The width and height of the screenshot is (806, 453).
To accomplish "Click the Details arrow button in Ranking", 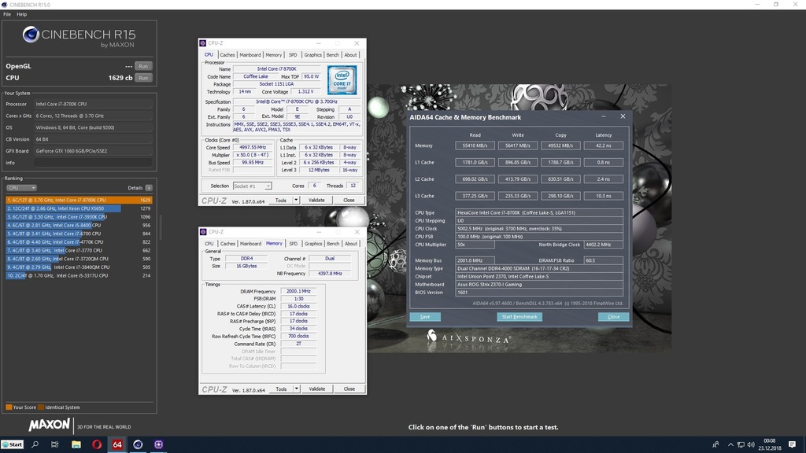I will click(x=149, y=188).
